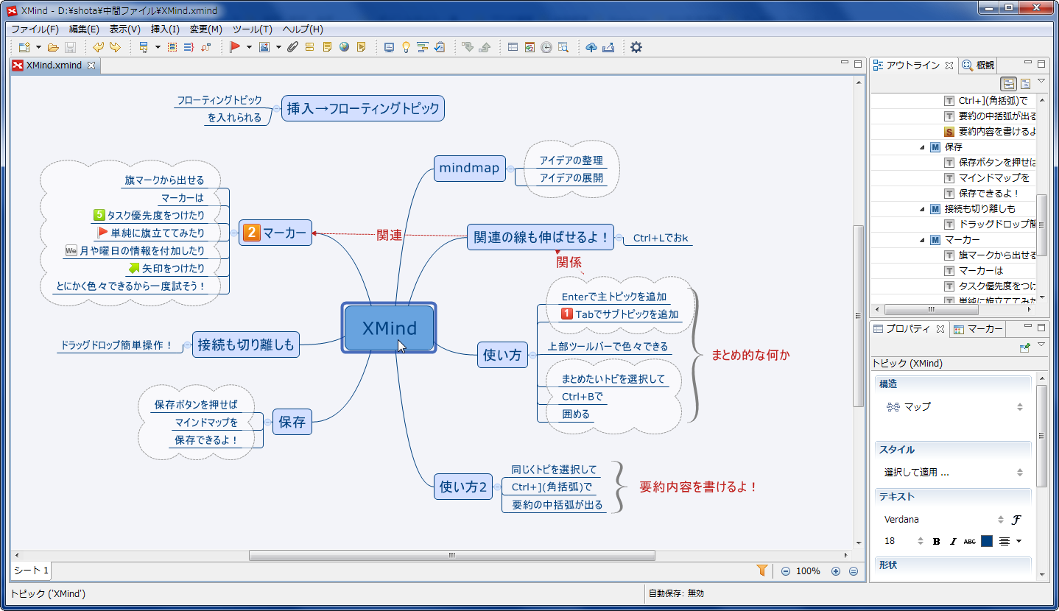The height and width of the screenshot is (611, 1059).
Task: Click the red flag Marker icon
Action: pyautogui.click(x=235, y=47)
